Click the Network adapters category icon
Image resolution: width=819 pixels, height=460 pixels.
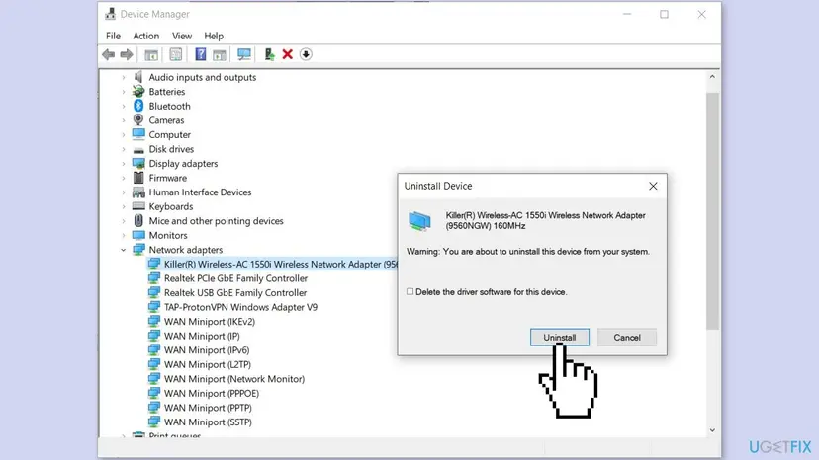[x=138, y=250]
